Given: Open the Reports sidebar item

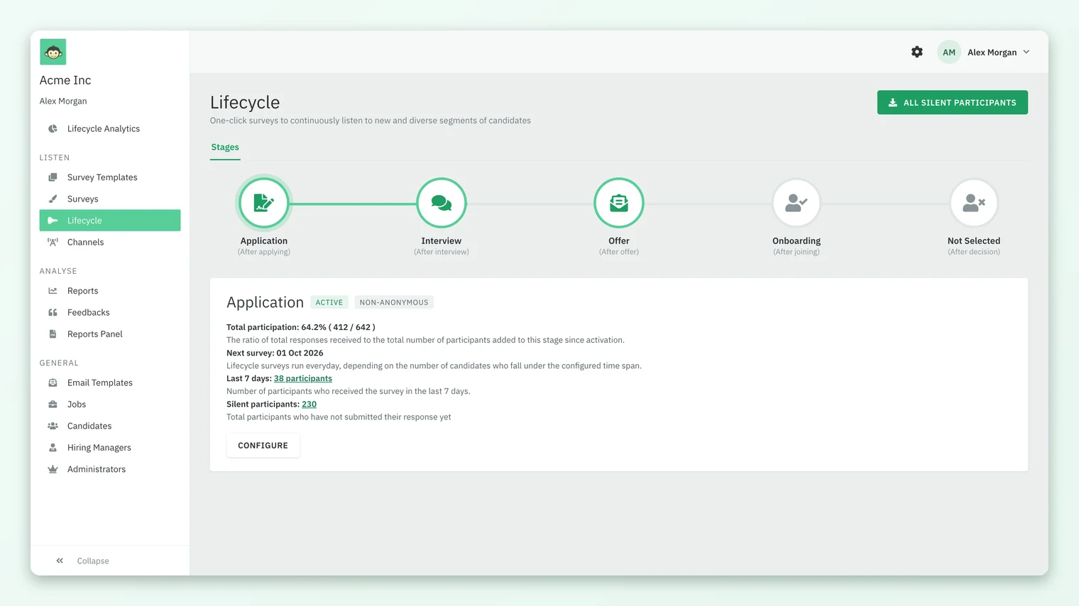Looking at the screenshot, I should click(x=110, y=291).
